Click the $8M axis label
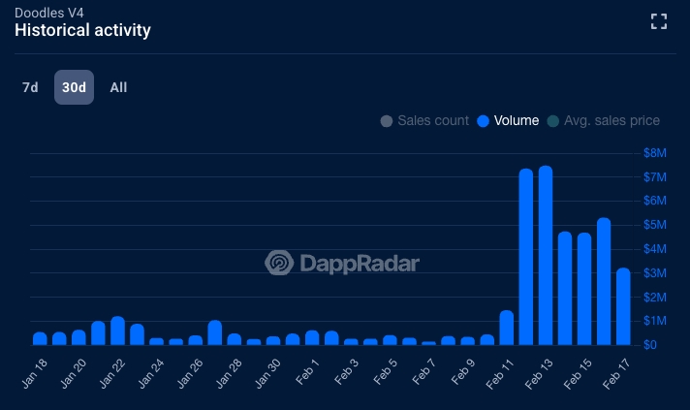 point(655,153)
